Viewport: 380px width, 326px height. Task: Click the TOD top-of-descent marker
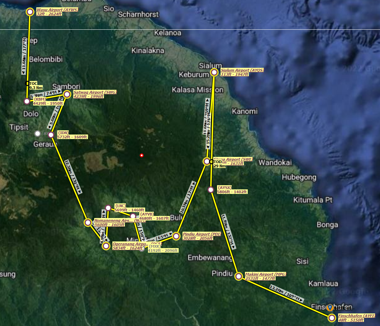point(211,161)
